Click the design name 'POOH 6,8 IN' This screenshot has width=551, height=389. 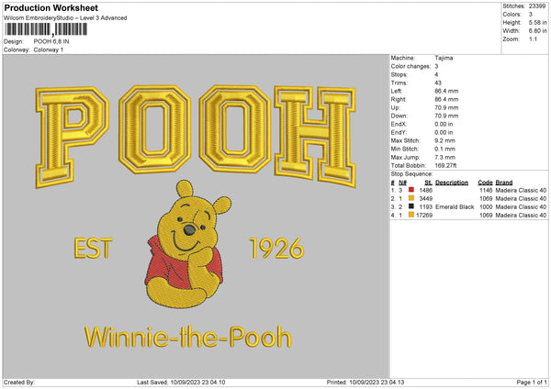pyautogui.click(x=51, y=41)
